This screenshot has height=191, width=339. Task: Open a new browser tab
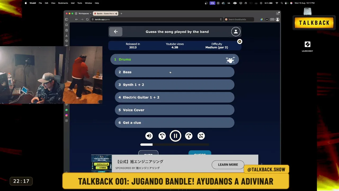121,14
